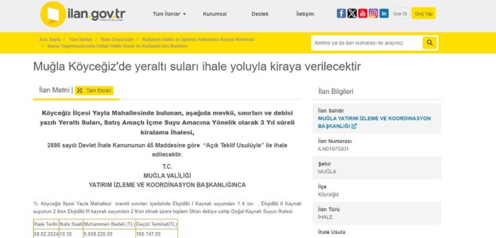Open the X (Twitter) social icon
This screenshot has height=238, width=496.
tap(352, 14)
